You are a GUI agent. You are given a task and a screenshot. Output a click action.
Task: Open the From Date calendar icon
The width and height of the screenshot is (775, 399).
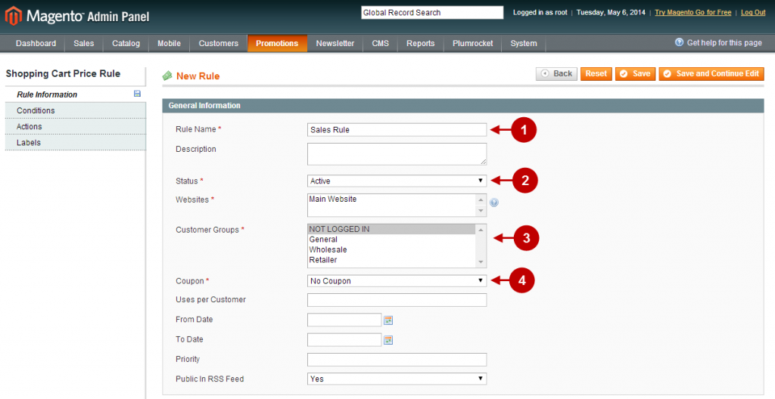388,320
